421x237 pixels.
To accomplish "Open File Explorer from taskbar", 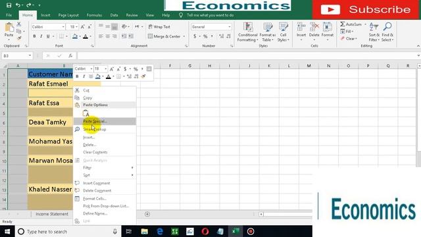I will [145, 231].
